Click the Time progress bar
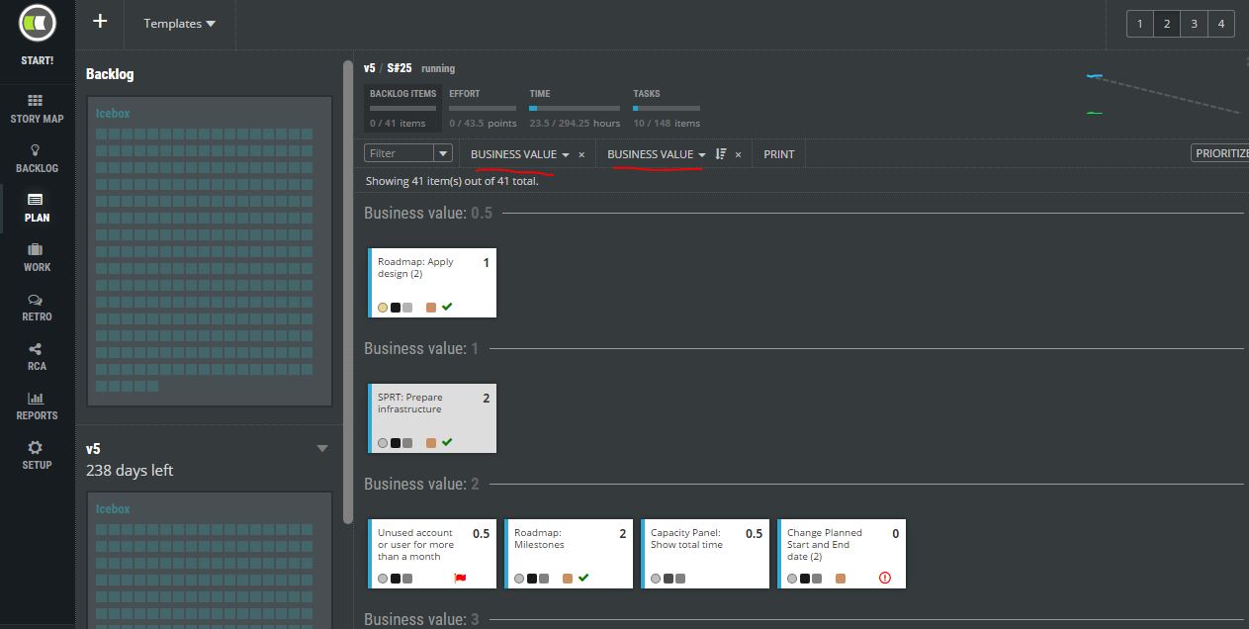Screen dimensions: 1249x629 (x=575, y=108)
